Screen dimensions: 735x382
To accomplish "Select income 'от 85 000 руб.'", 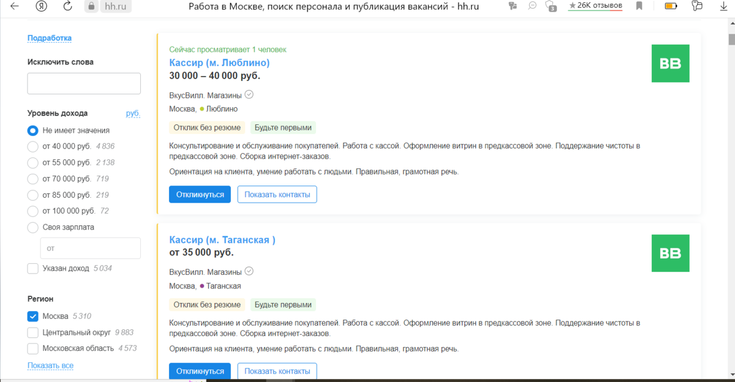I will tap(33, 195).
